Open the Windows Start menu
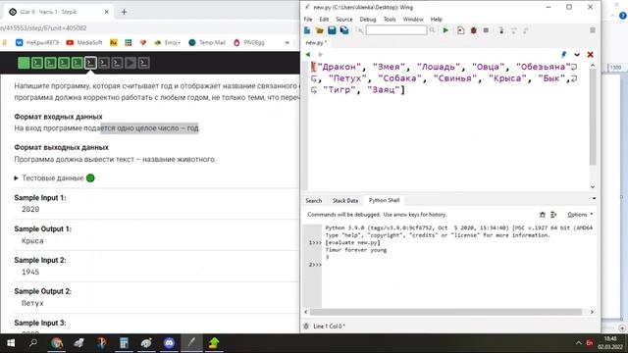The width and height of the screenshot is (628, 353). tap(11, 343)
